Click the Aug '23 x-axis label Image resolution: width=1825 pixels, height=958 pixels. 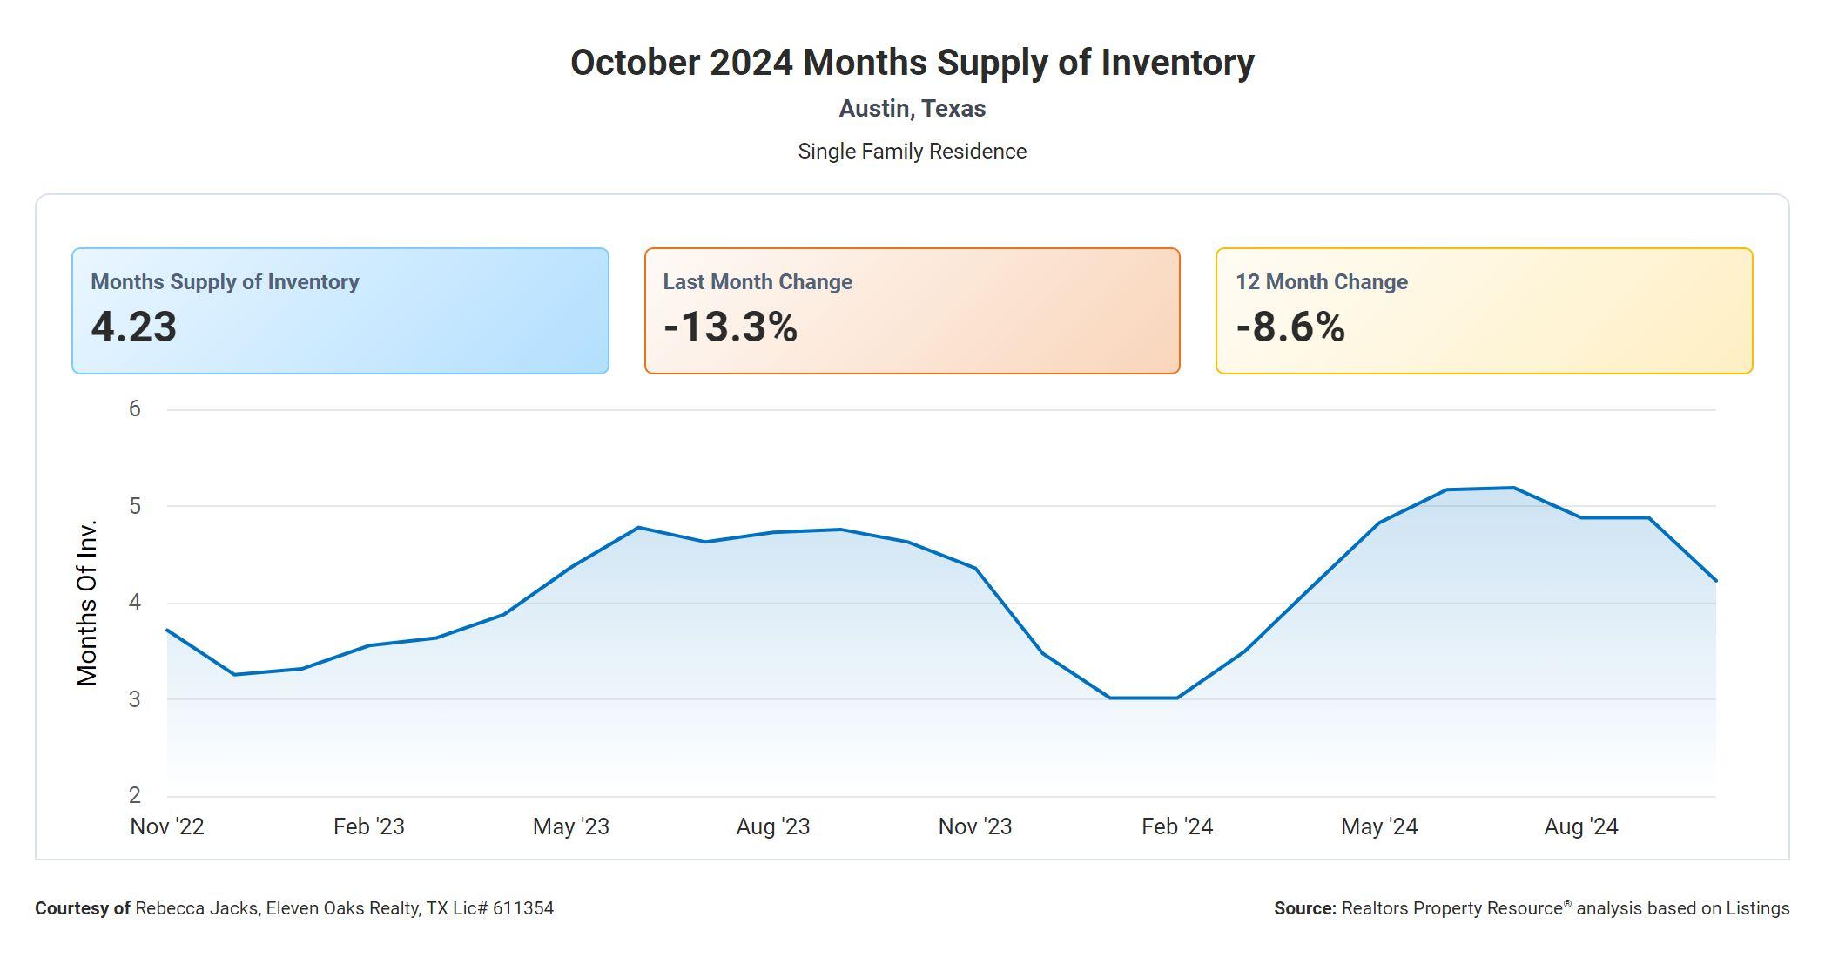pyautogui.click(x=773, y=826)
